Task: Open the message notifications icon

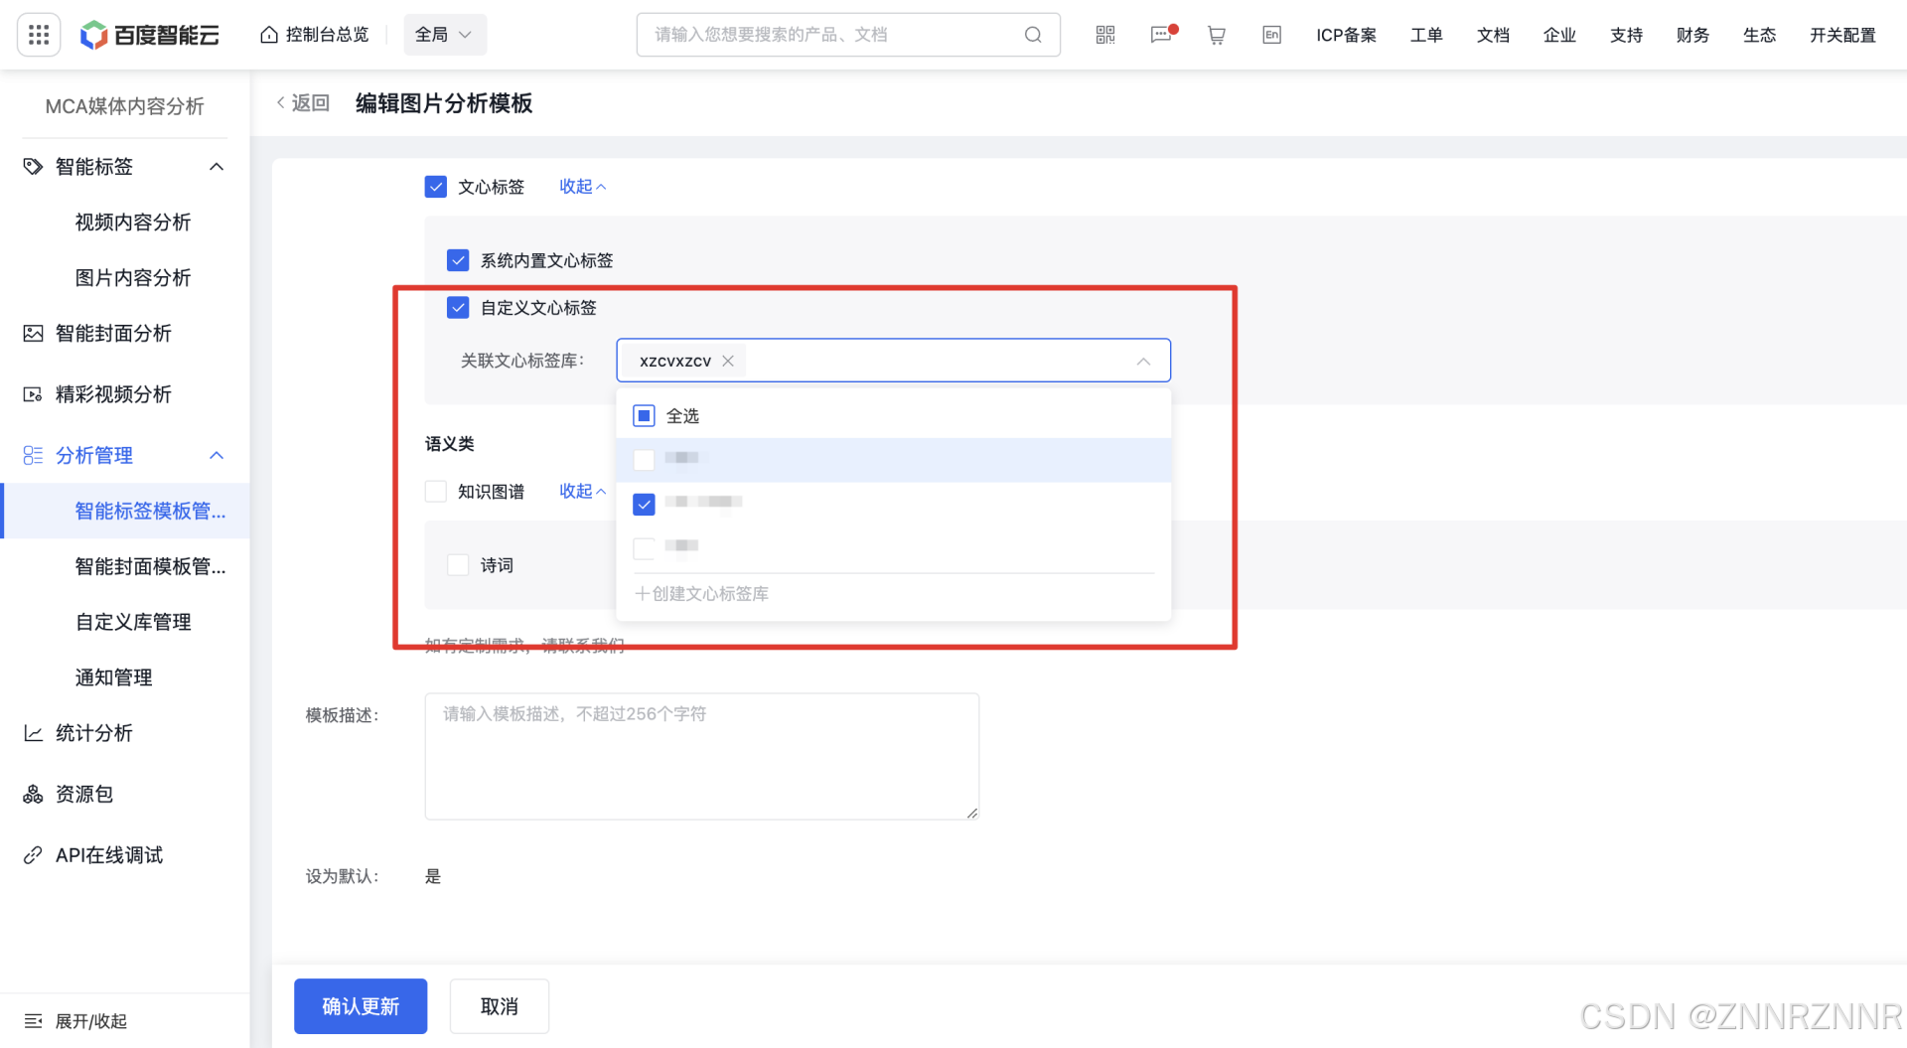Action: 1161,35
